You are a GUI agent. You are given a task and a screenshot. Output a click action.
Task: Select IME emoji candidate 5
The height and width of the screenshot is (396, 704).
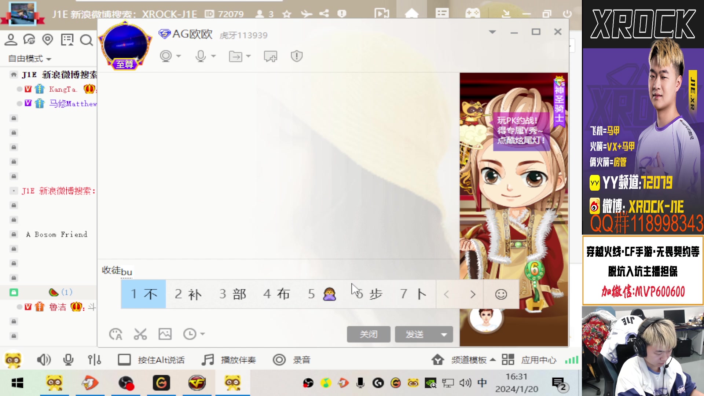click(x=322, y=294)
